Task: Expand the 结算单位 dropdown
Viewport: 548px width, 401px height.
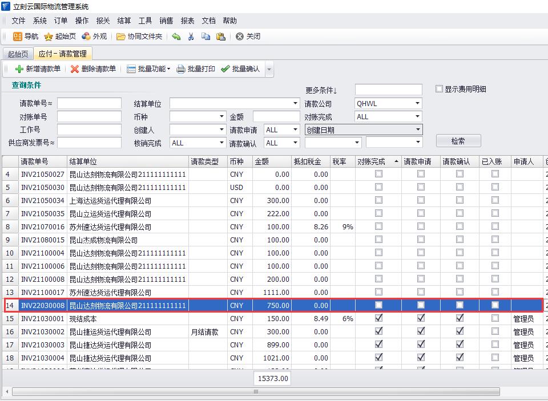Action: point(295,104)
